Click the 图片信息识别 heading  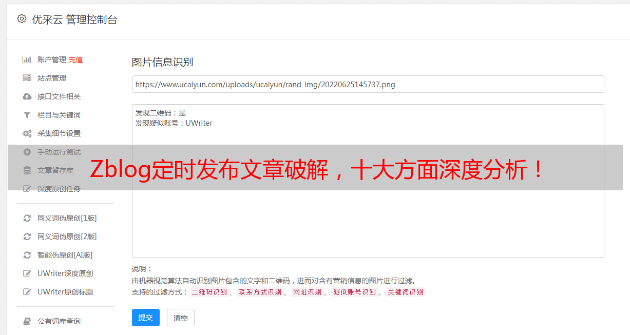click(x=162, y=62)
